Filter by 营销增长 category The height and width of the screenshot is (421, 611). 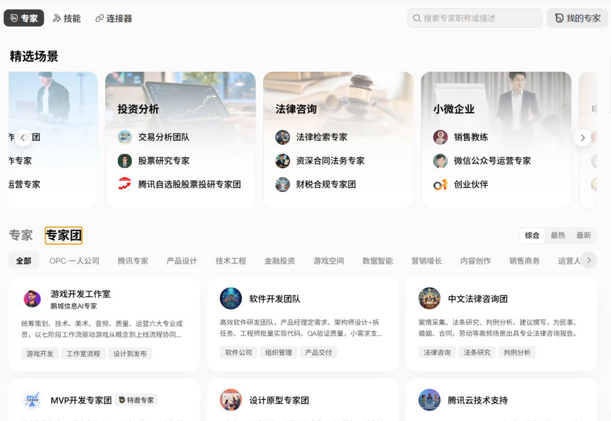pyautogui.click(x=427, y=261)
